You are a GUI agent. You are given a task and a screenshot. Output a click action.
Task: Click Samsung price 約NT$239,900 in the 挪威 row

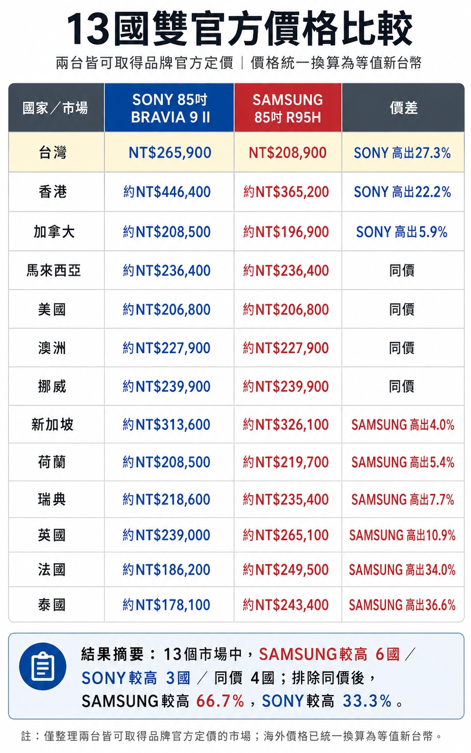coord(286,386)
